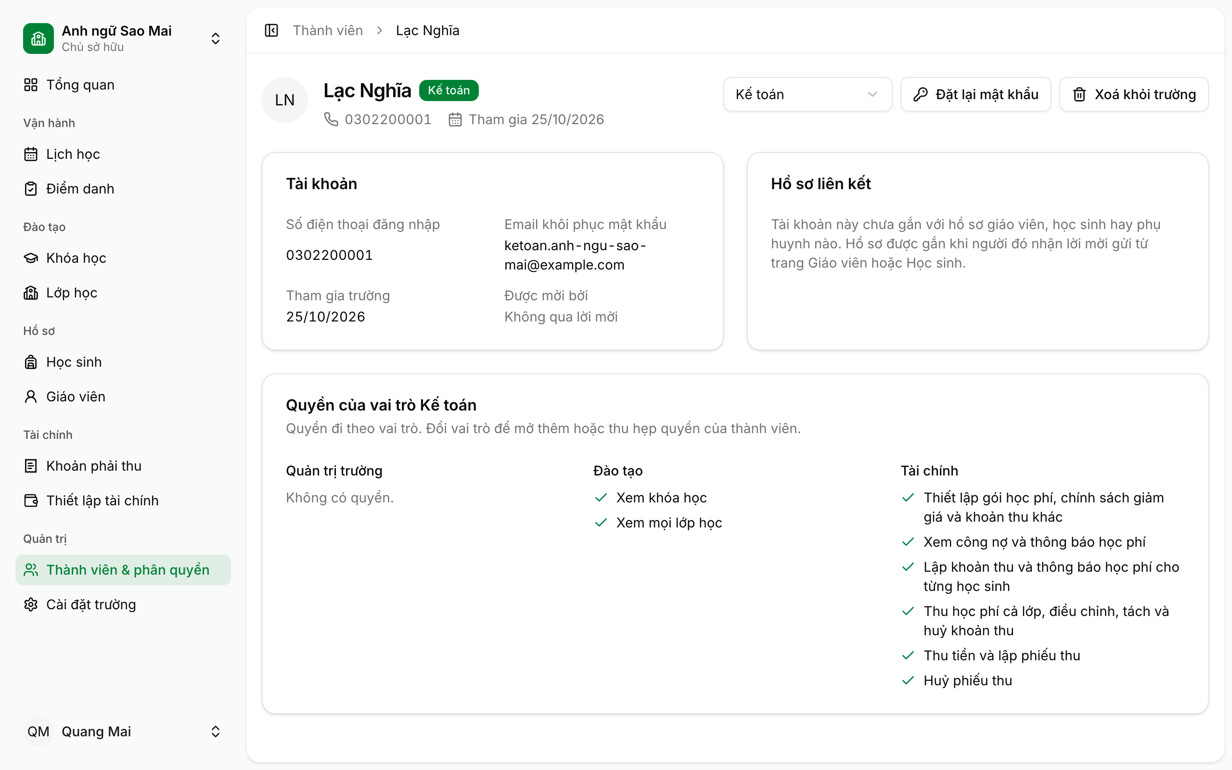Click the Xem mọi lớp học permission
Viewport: 1232px width, 770px height.
tap(669, 523)
